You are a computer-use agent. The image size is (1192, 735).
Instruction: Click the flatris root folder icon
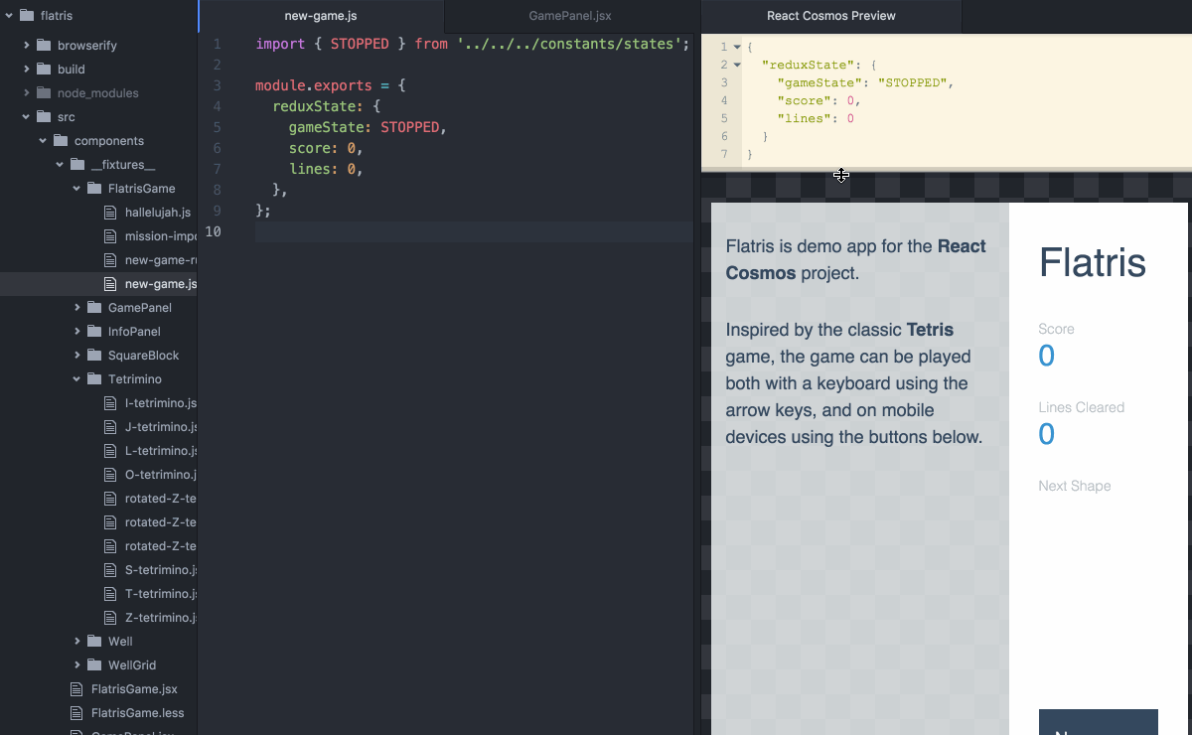[x=26, y=16]
